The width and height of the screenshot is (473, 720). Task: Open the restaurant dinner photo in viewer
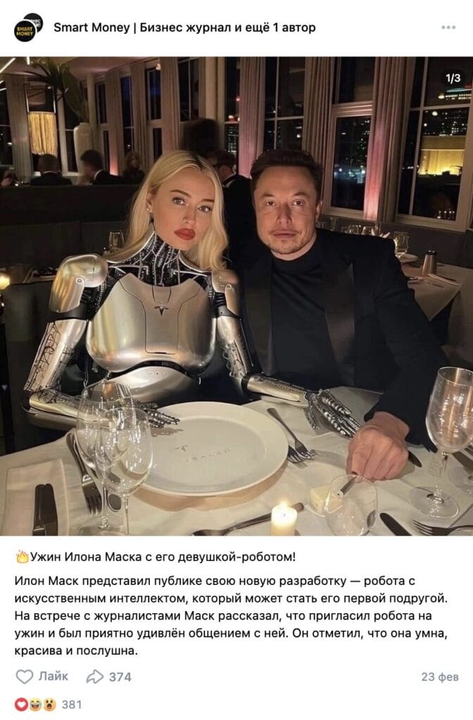(x=237, y=296)
